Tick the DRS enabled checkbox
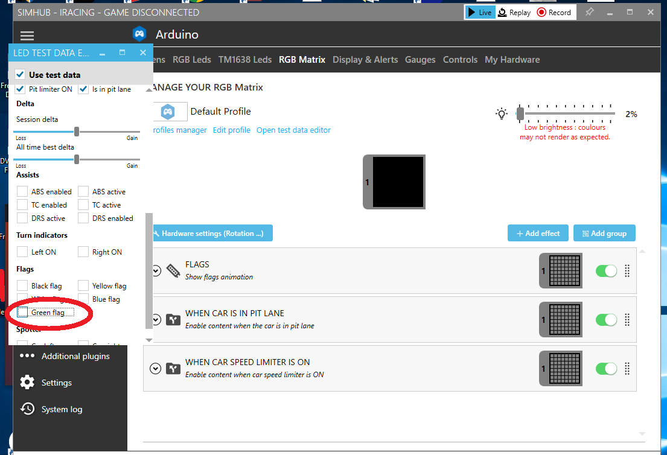667x455 pixels. [x=83, y=218]
